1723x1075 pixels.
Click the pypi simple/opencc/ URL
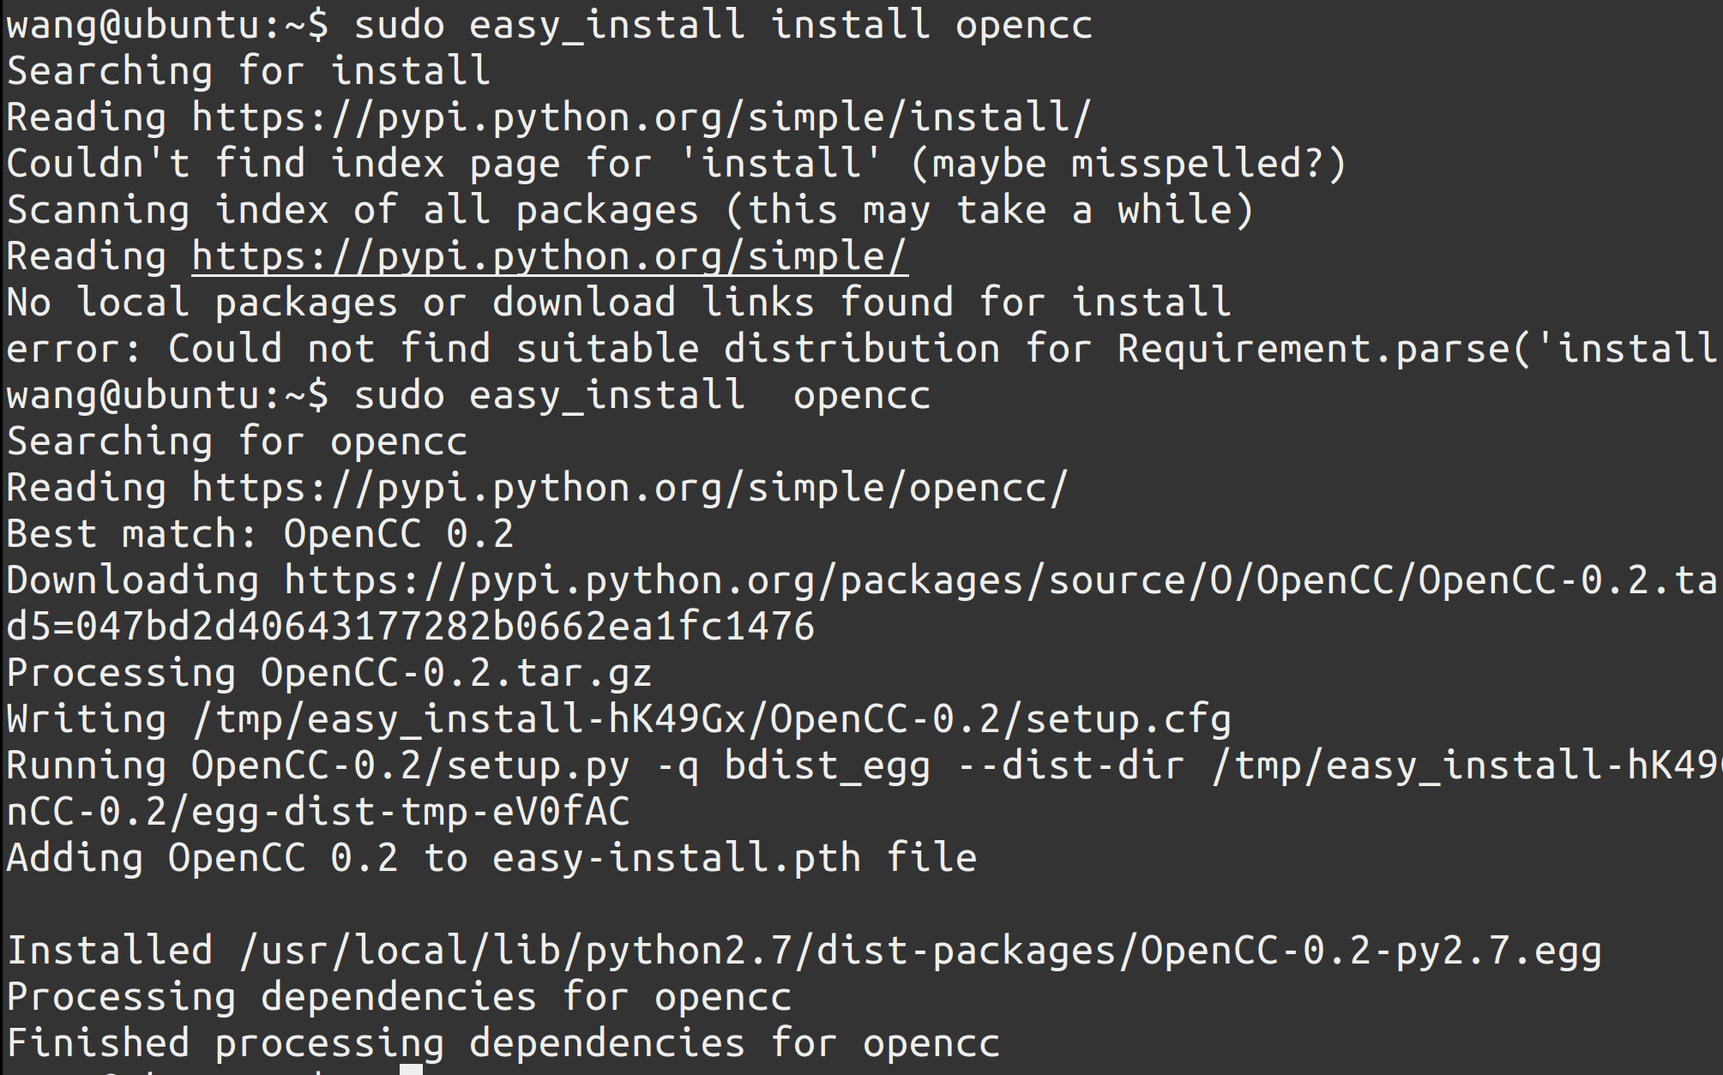point(629,488)
